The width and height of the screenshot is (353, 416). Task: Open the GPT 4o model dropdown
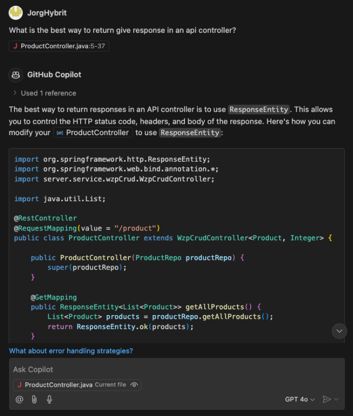300,399
